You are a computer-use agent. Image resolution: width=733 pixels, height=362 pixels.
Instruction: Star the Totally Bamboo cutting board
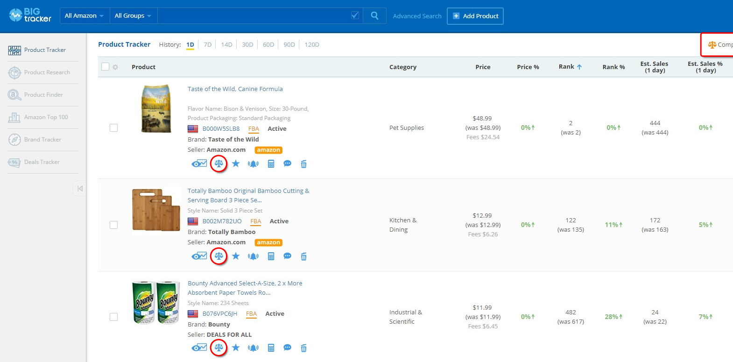pos(236,256)
